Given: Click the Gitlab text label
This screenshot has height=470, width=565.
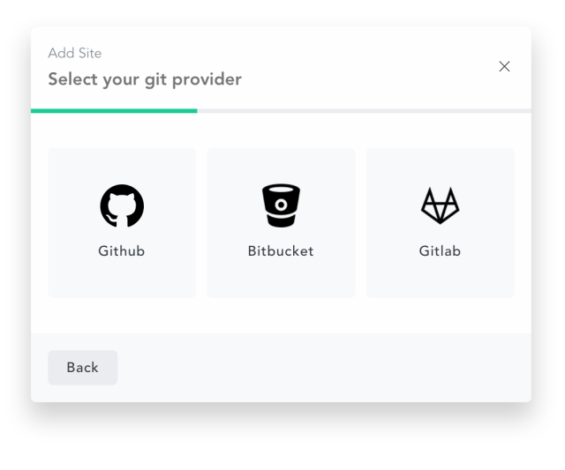Looking at the screenshot, I should [440, 250].
